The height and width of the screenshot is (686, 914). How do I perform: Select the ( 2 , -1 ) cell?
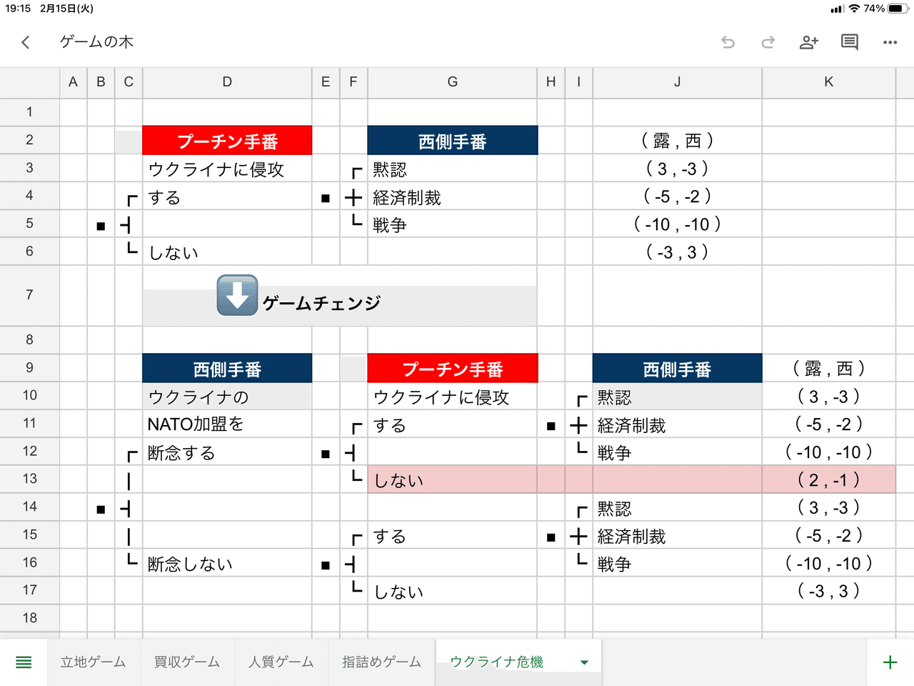829,479
